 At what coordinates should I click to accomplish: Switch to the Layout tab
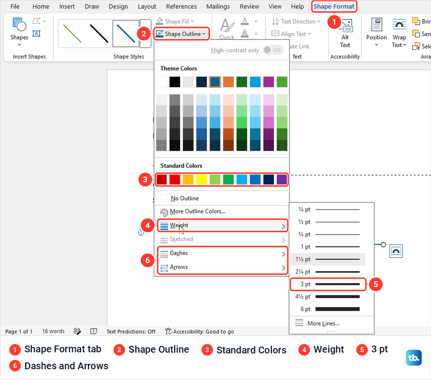147,6
